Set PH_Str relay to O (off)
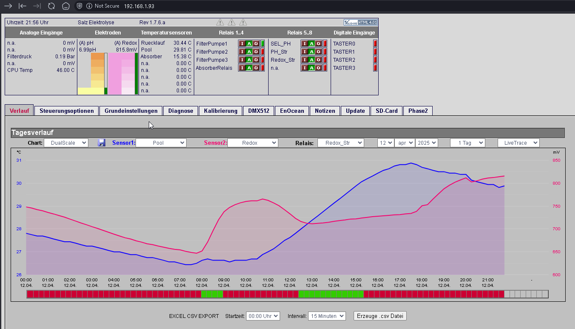This screenshot has width=575, height=329. (x=318, y=51)
